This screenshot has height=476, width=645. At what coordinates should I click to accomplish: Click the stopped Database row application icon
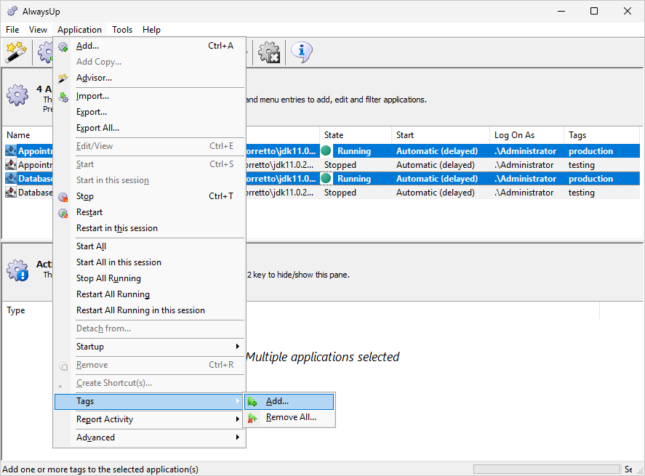(11, 192)
